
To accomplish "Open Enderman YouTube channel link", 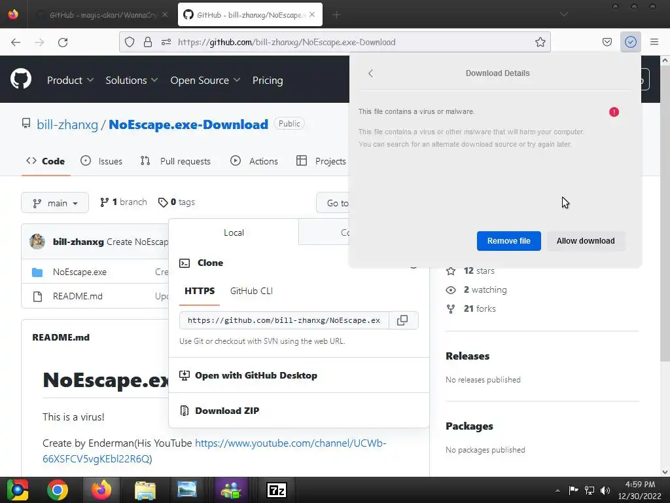I will pos(291,443).
